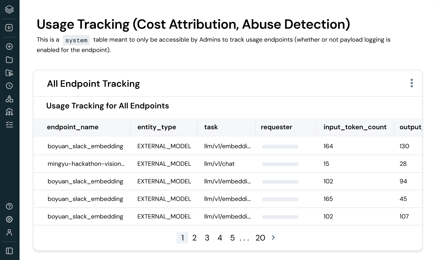Open the repos folder-branch icon in sidebar
The width and height of the screenshot is (435, 260).
click(x=9, y=73)
